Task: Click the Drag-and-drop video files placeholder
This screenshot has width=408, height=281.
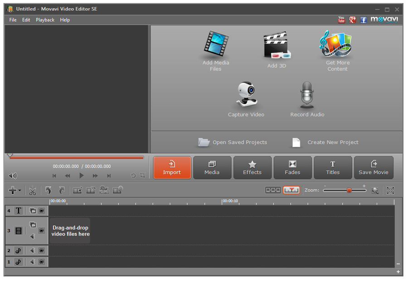Action: click(70, 231)
